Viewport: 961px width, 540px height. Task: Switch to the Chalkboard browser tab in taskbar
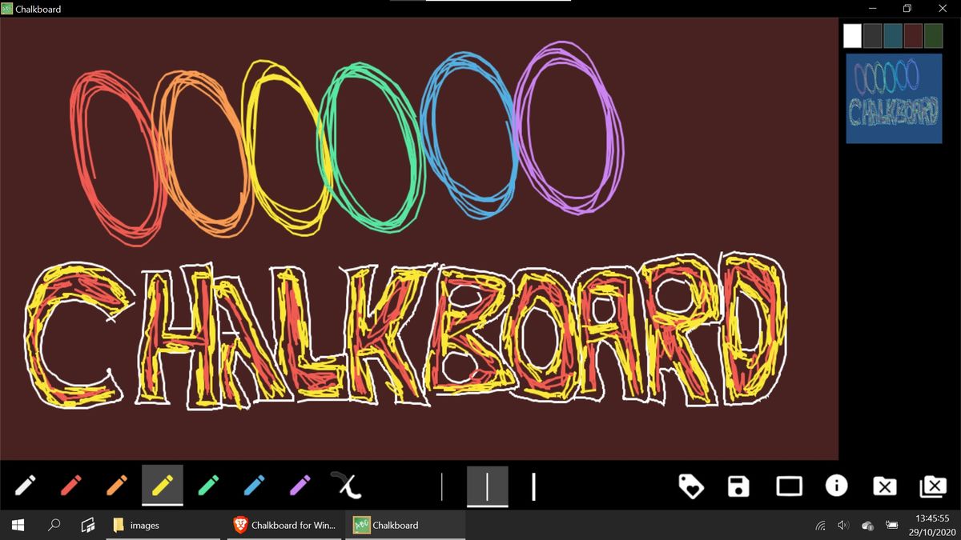(284, 525)
